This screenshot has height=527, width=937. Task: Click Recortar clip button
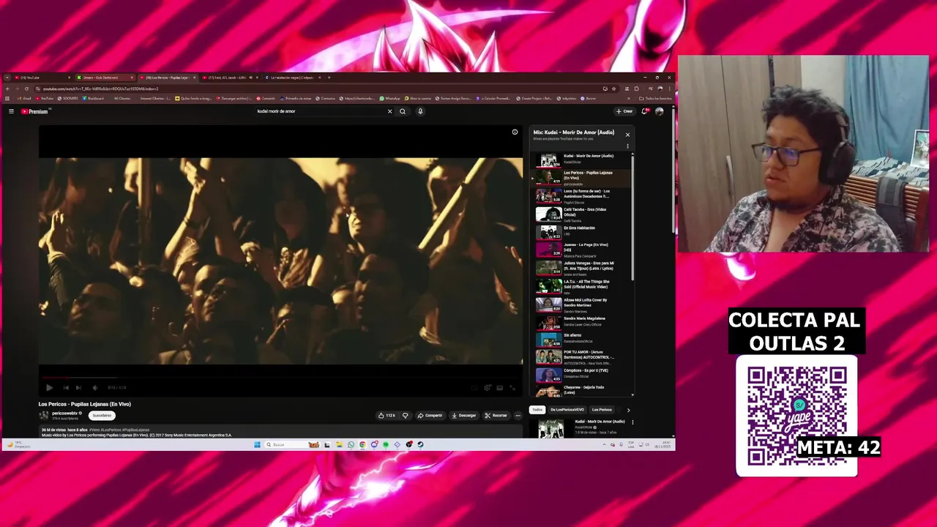[x=496, y=415]
